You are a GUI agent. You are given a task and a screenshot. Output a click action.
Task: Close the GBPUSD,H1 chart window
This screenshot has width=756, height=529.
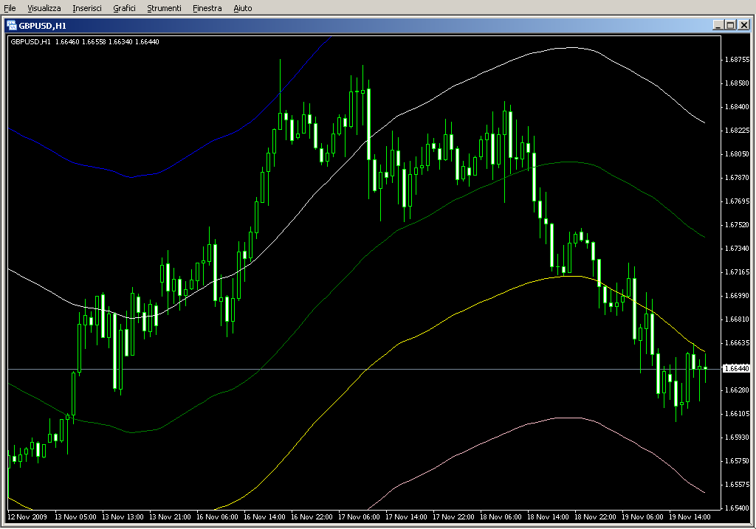[x=744, y=25]
